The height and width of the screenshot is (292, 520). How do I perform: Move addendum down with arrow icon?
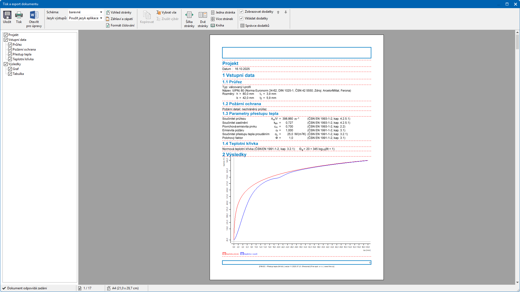(x=286, y=12)
